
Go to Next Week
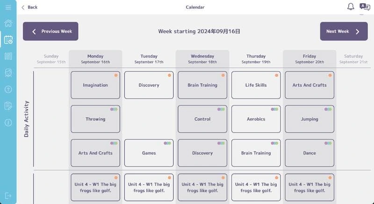pyautogui.click(x=344, y=31)
